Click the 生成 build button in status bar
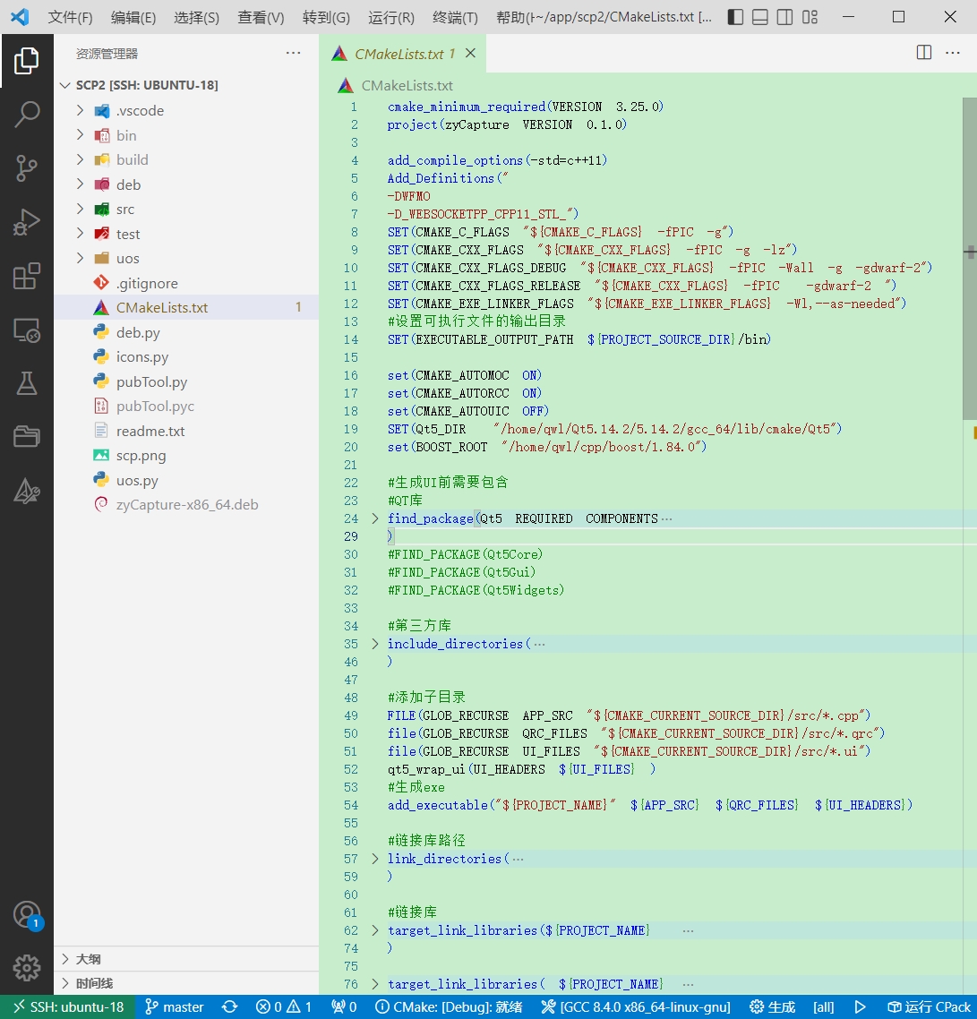 pos(773,1006)
